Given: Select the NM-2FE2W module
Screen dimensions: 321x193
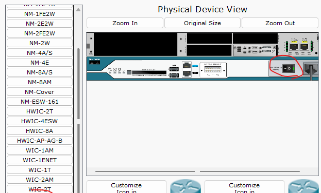Looking at the screenshot, I should coord(40,33).
